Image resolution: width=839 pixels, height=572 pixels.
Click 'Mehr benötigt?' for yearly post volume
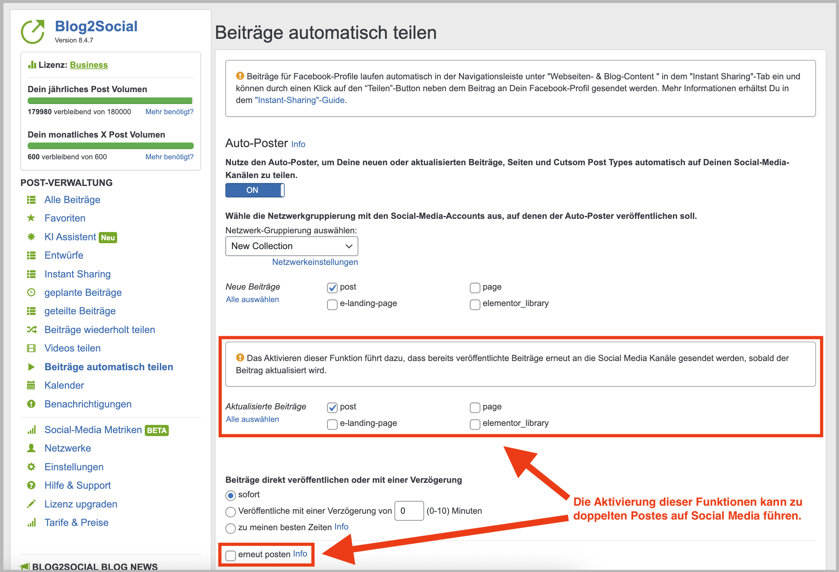click(x=169, y=112)
